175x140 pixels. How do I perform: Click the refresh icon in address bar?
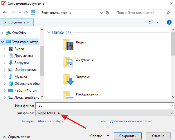click(108, 13)
